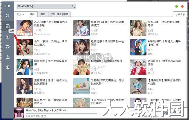The height and width of the screenshot is (120, 189).
Task: Click title 冬日限定：赋予岁月以独家温暖
Action: coord(164,63)
